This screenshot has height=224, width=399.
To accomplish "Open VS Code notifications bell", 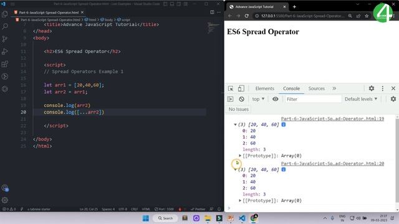I will click(x=219, y=209).
